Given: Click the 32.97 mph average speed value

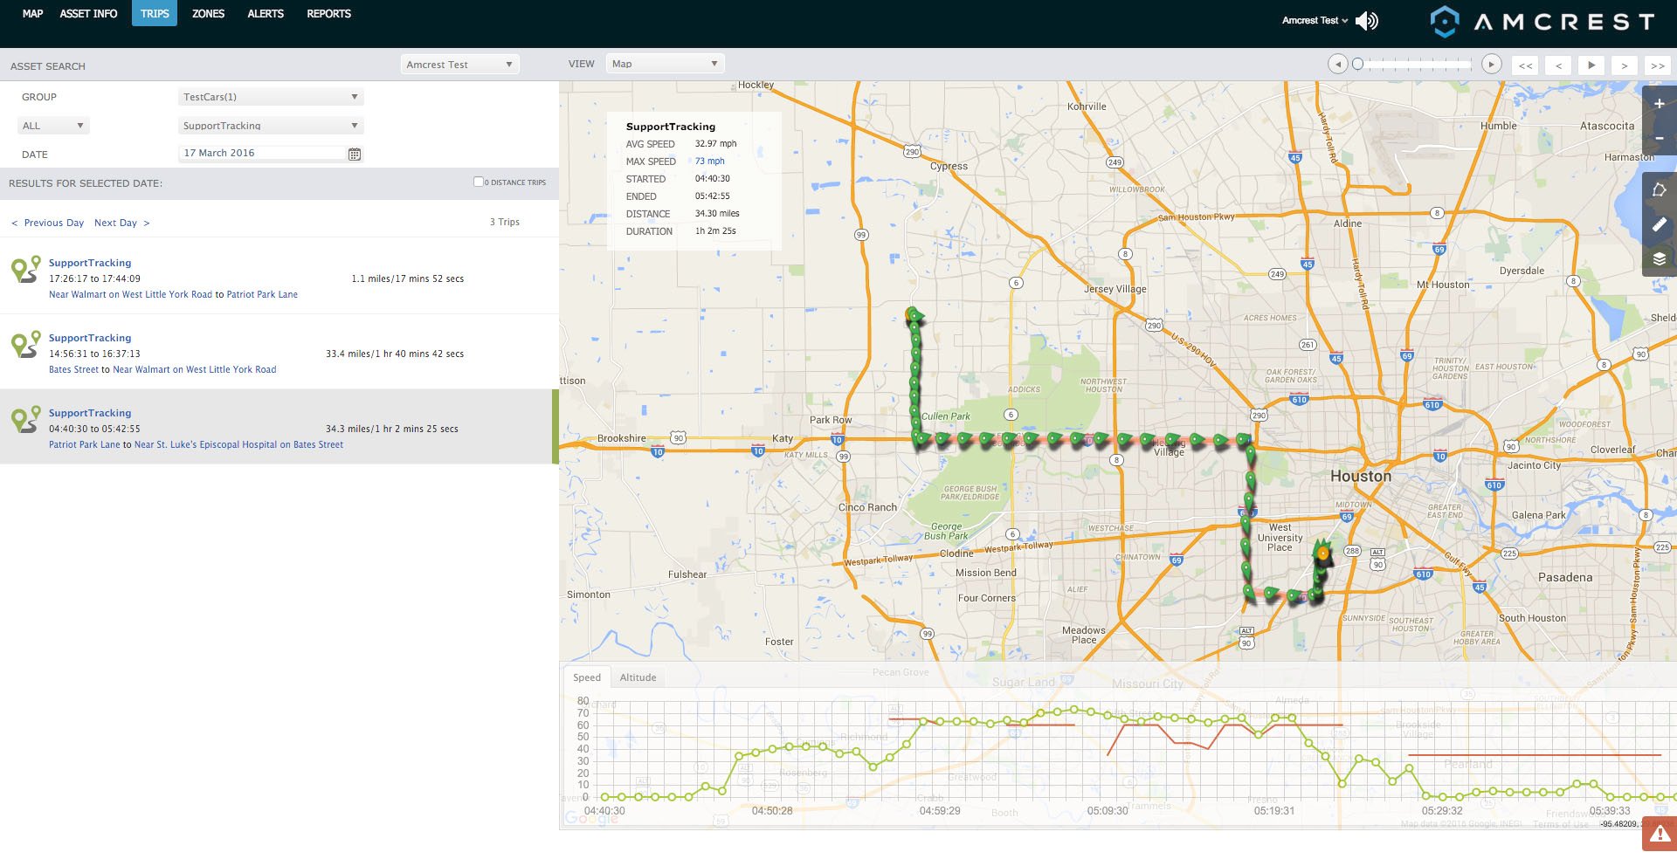Looking at the screenshot, I should (715, 144).
